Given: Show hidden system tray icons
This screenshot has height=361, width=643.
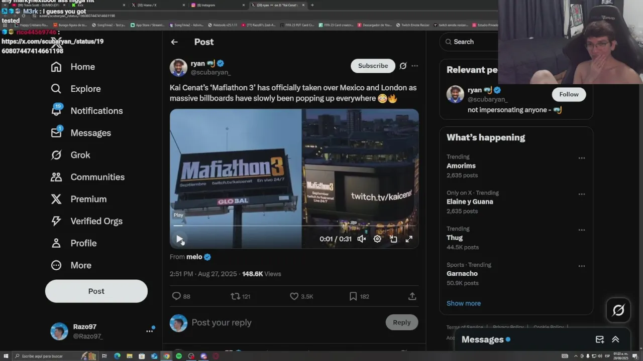Looking at the screenshot, I should 576,356.
